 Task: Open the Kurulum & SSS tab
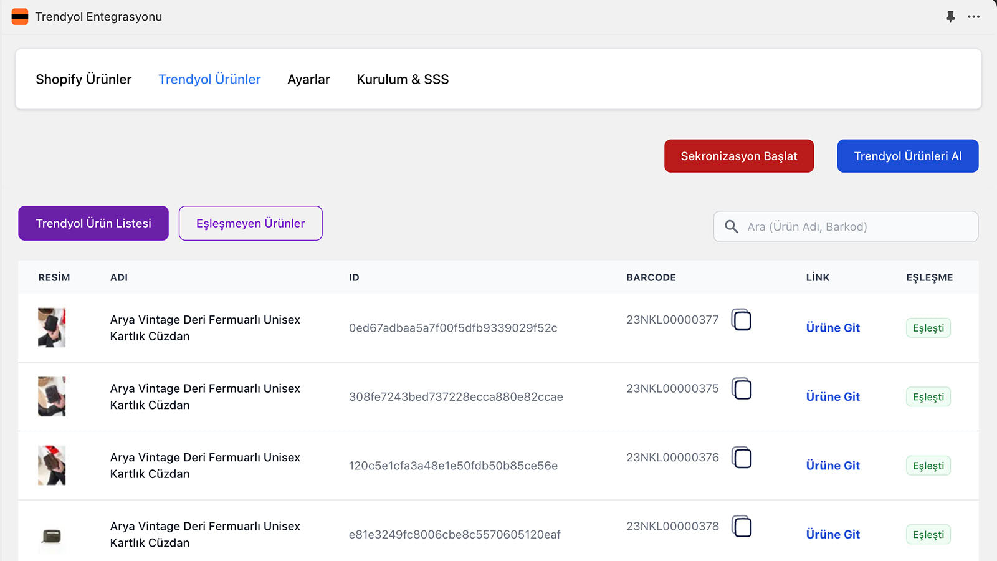click(x=402, y=79)
